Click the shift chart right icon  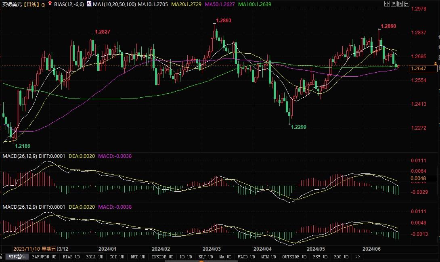(x=400, y=4)
